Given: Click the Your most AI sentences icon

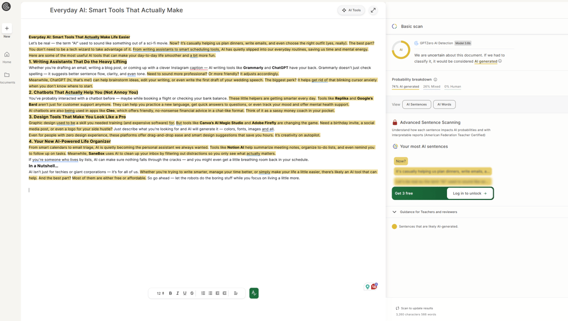Looking at the screenshot, I should (x=395, y=147).
